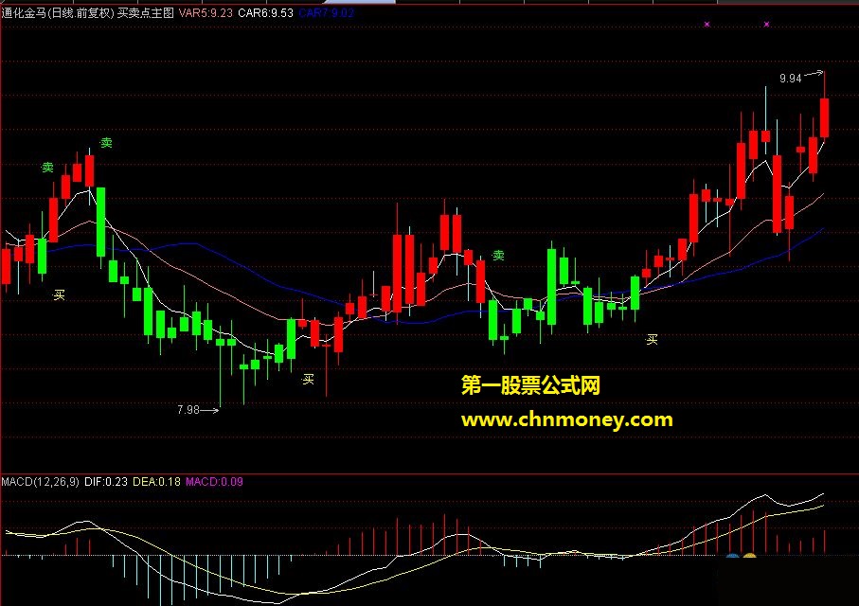Click the yellow DEA:0.18 value
The height and width of the screenshot is (606, 859).
[x=156, y=482]
